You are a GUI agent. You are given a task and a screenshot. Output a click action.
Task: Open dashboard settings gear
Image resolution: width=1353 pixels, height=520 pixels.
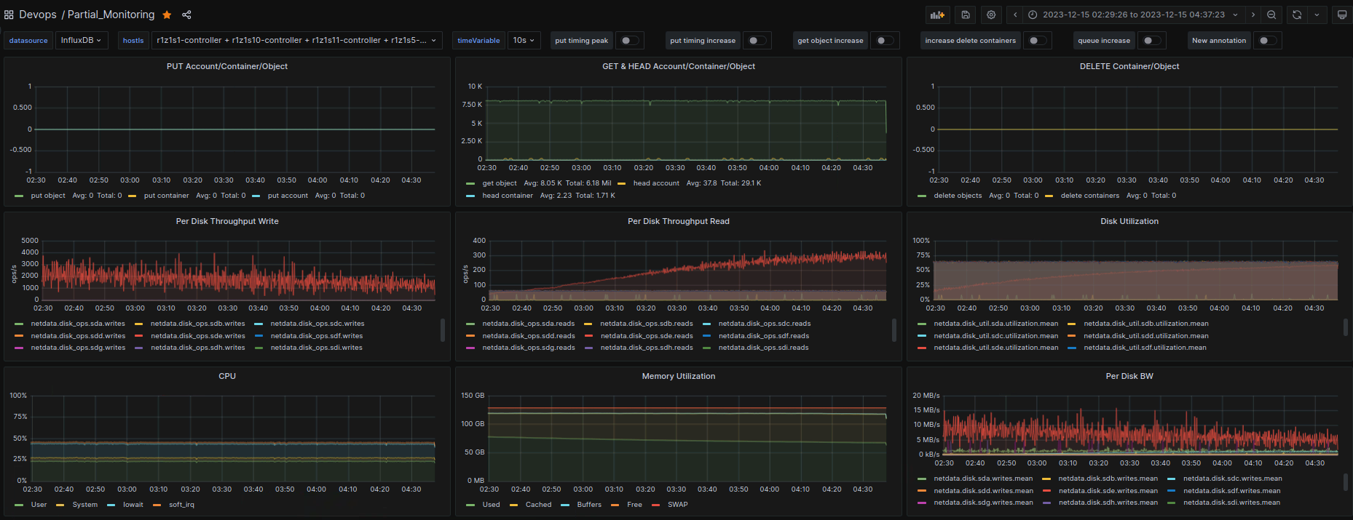[x=991, y=15]
